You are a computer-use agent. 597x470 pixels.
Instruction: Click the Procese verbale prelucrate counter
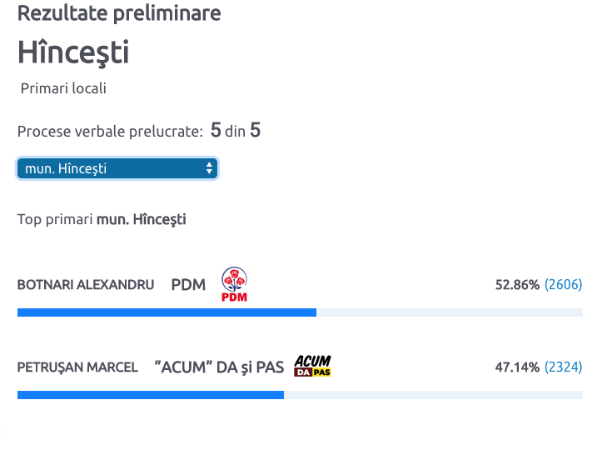point(139,130)
